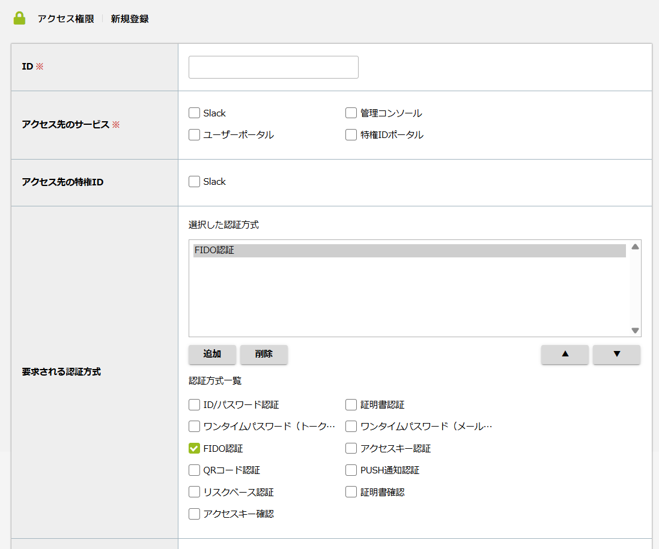
Task: Click the 選択した認証方式 label
Action: pyautogui.click(x=223, y=225)
